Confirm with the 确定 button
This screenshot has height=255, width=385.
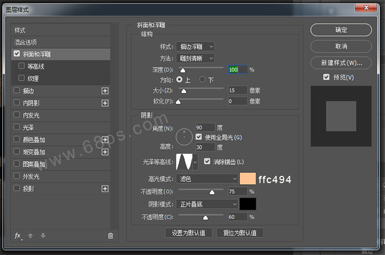(341, 30)
